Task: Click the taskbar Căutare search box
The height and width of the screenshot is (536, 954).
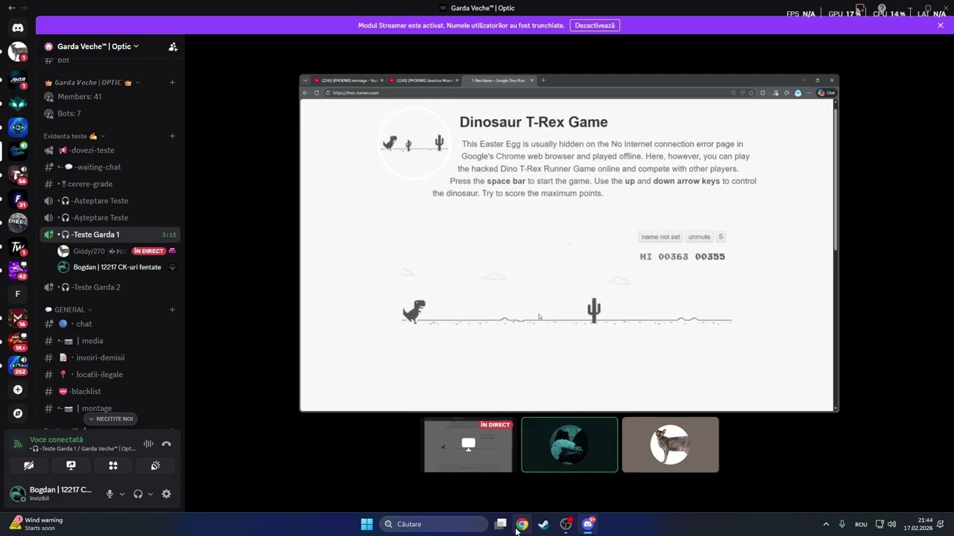Action: 435,524
